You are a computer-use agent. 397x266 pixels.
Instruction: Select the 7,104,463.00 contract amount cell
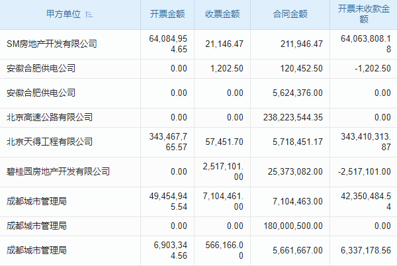(297, 201)
